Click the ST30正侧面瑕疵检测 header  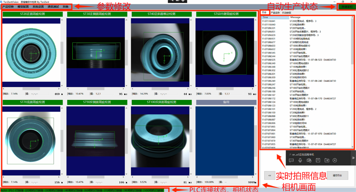pos(97,14)
